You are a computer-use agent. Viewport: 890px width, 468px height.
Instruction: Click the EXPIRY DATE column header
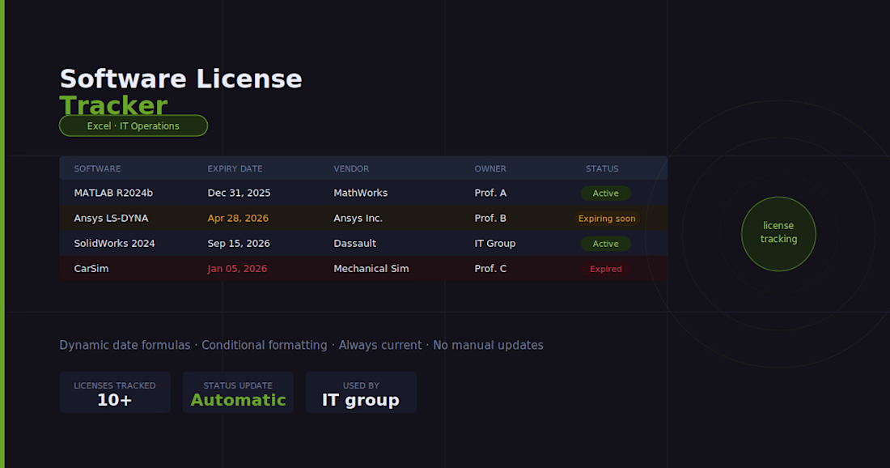point(235,168)
